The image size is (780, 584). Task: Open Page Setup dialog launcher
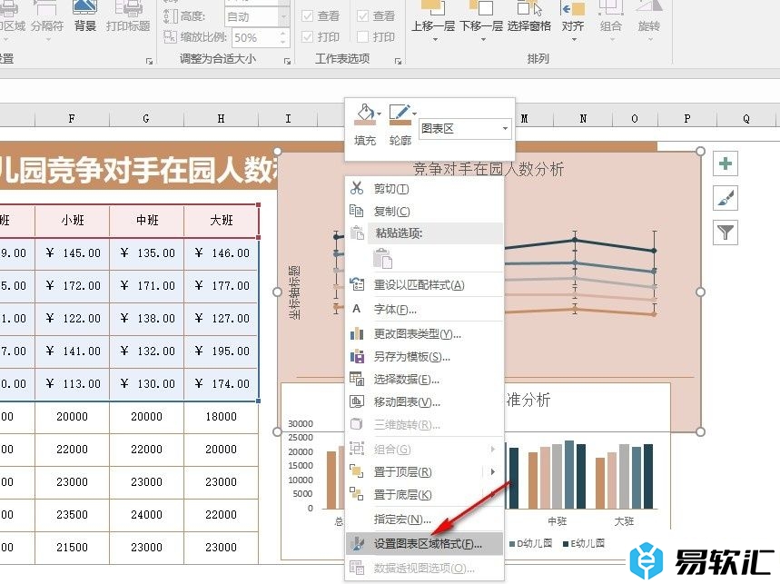coord(149,61)
